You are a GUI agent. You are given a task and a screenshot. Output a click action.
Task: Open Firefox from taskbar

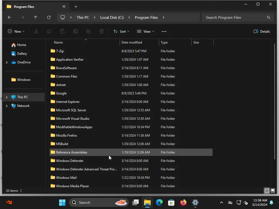tap(183, 202)
